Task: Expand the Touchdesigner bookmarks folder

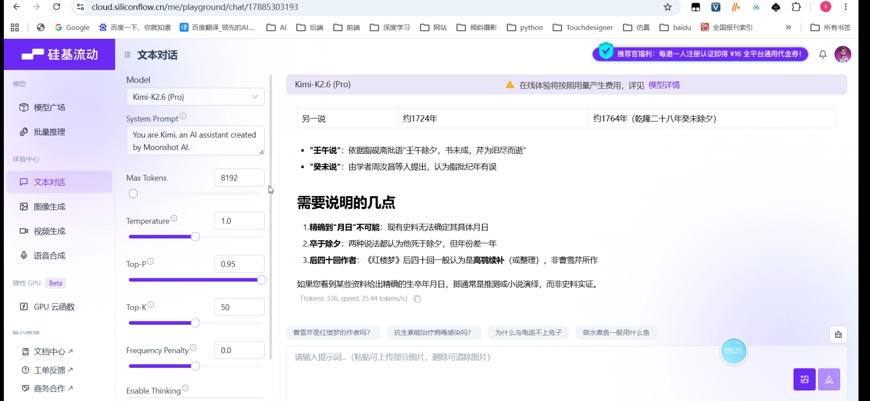Action: coord(583,27)
